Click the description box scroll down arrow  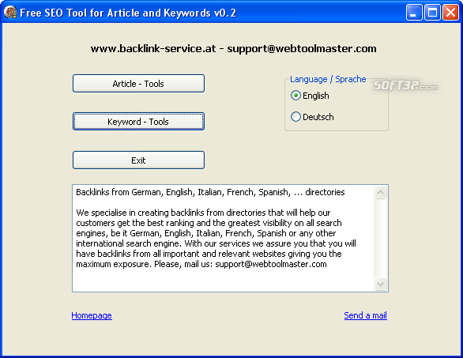380,285
